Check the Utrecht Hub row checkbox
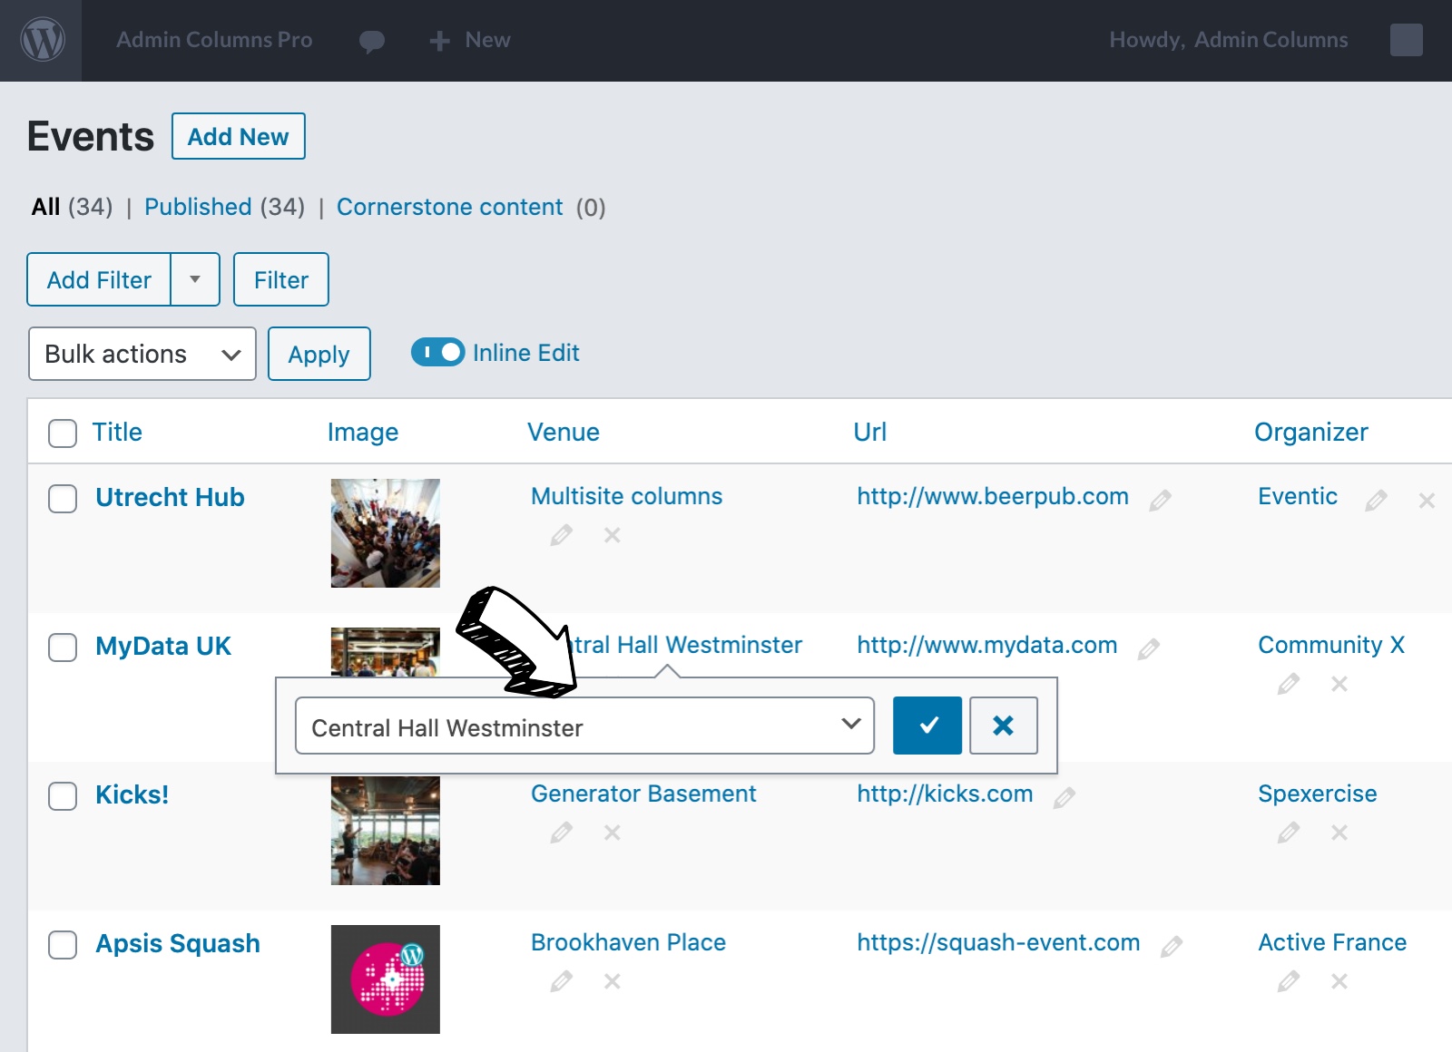The height and width of the screenshot is (1052, 1452). click(x=63, y=498)
